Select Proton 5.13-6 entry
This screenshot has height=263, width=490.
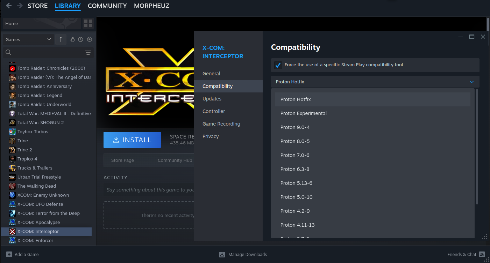tap(373, 183)
